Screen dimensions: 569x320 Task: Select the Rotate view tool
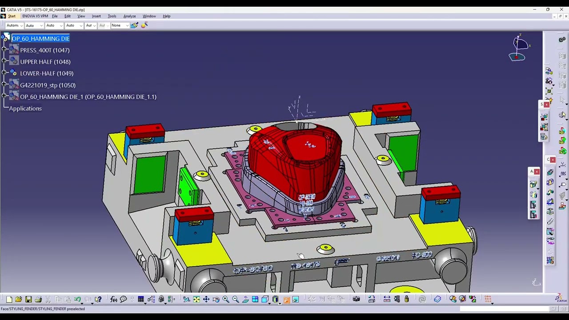216,300
